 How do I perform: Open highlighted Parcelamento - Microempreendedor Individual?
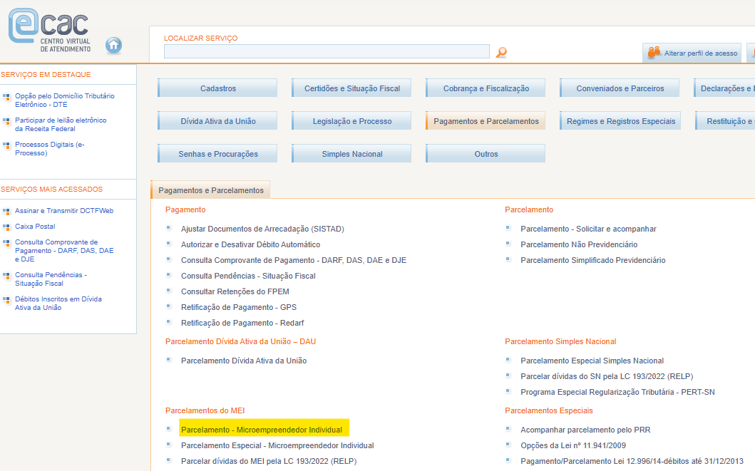coord(262,430)
